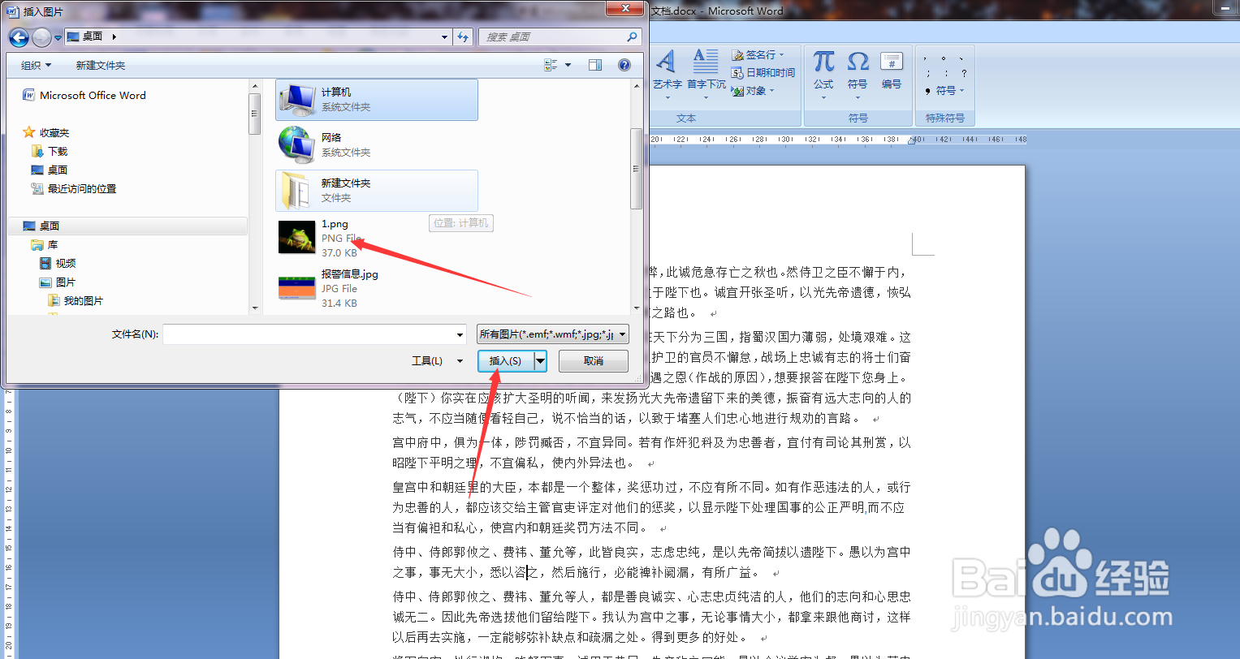1240x659 pixels.
Task: Insert 日期和时间 in Word ribbon
Action: (763, 72)
